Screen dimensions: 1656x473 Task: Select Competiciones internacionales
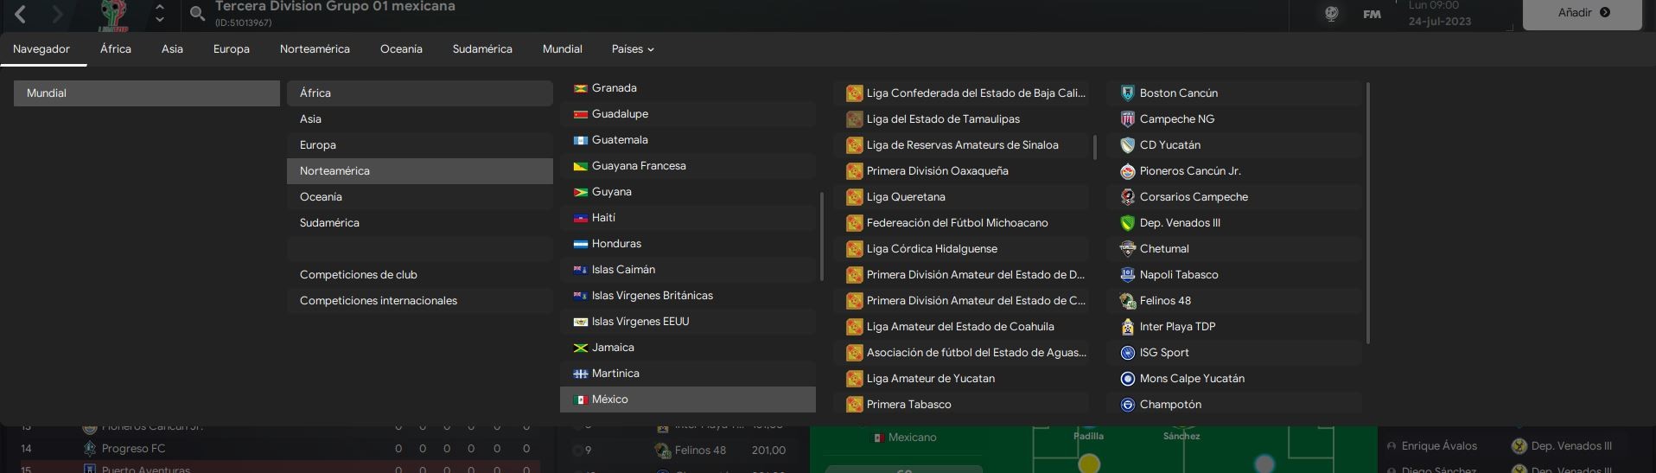coord(378,301)
